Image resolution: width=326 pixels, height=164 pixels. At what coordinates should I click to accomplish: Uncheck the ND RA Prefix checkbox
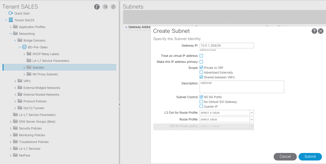201,97
